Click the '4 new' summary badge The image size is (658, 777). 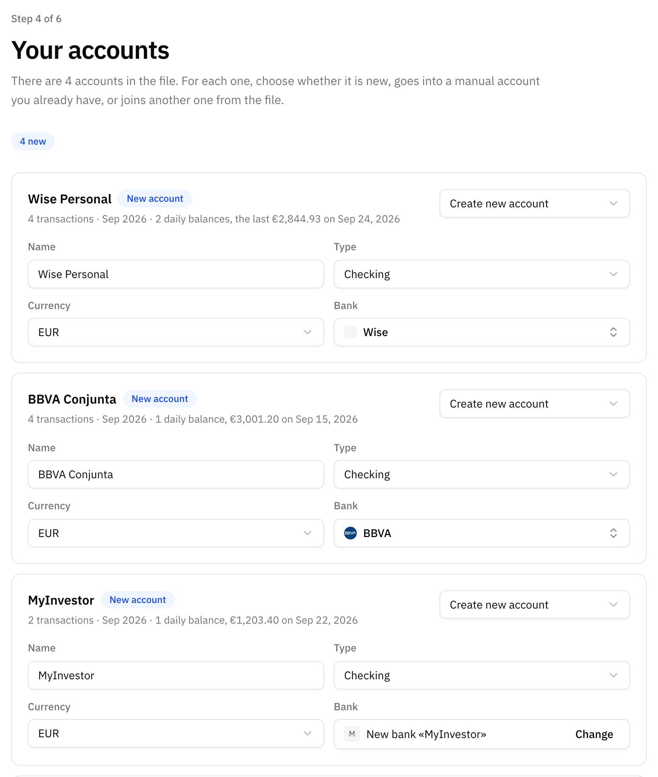(33, 141)
